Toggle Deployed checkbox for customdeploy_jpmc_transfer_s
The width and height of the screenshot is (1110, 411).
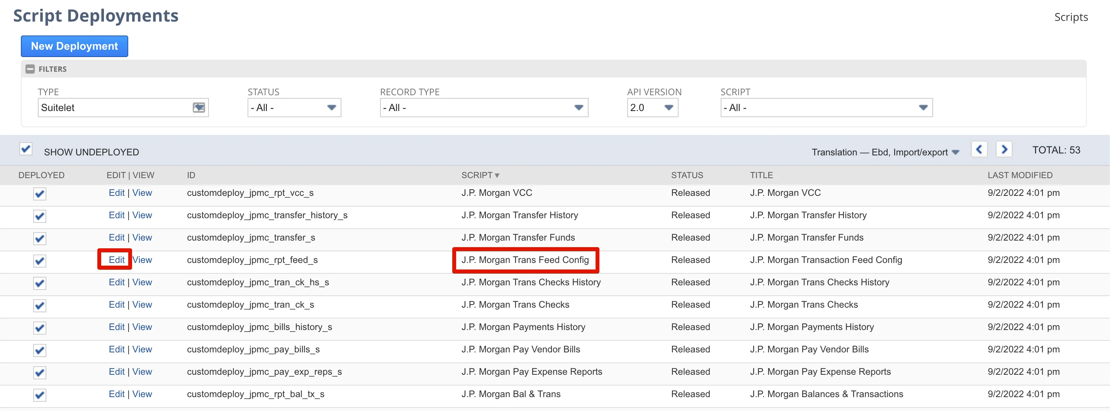click(40, 238)
